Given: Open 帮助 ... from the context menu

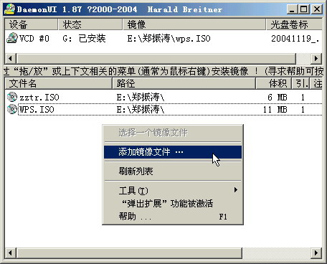Looking at the screenshot, I should [173, 217].
